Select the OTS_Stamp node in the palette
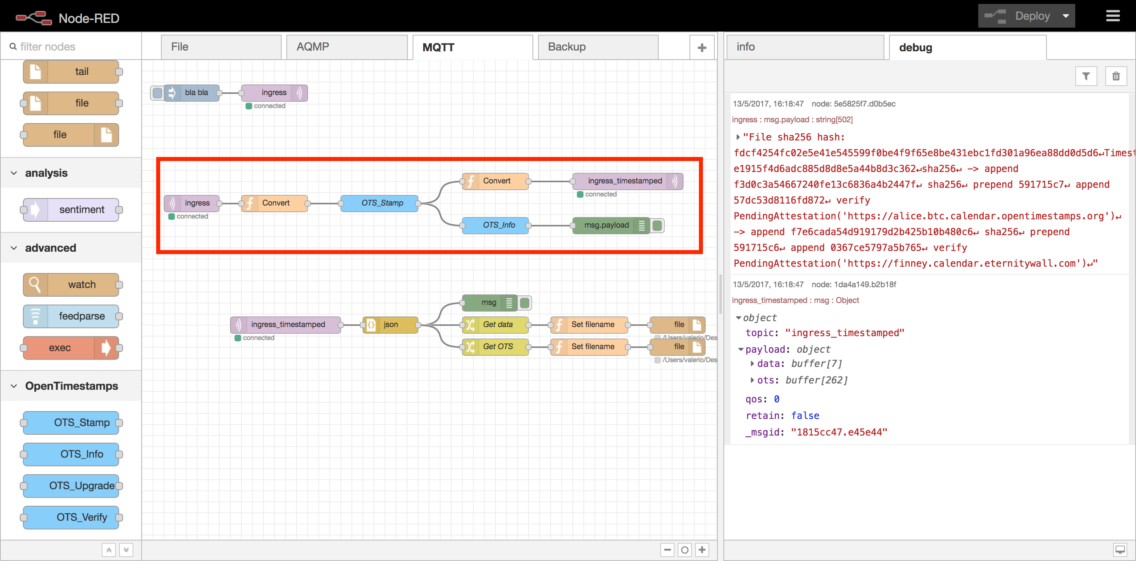Screen dimensions: 1136x561 point(71,423)
